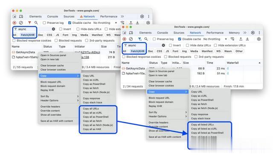The height and width of the screenshot is (155, 273).
Task: Choose Copy all as HAR in left submenu
Action: point(92,129)
